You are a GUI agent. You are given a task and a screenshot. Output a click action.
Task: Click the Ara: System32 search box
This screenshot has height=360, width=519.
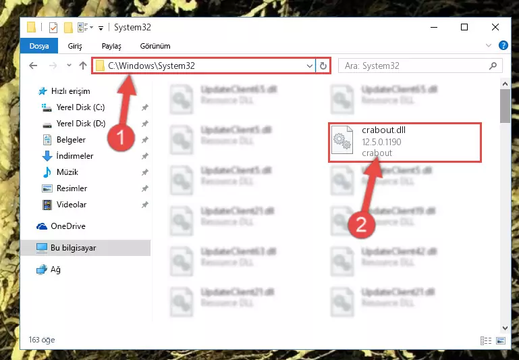coord(420,66)
